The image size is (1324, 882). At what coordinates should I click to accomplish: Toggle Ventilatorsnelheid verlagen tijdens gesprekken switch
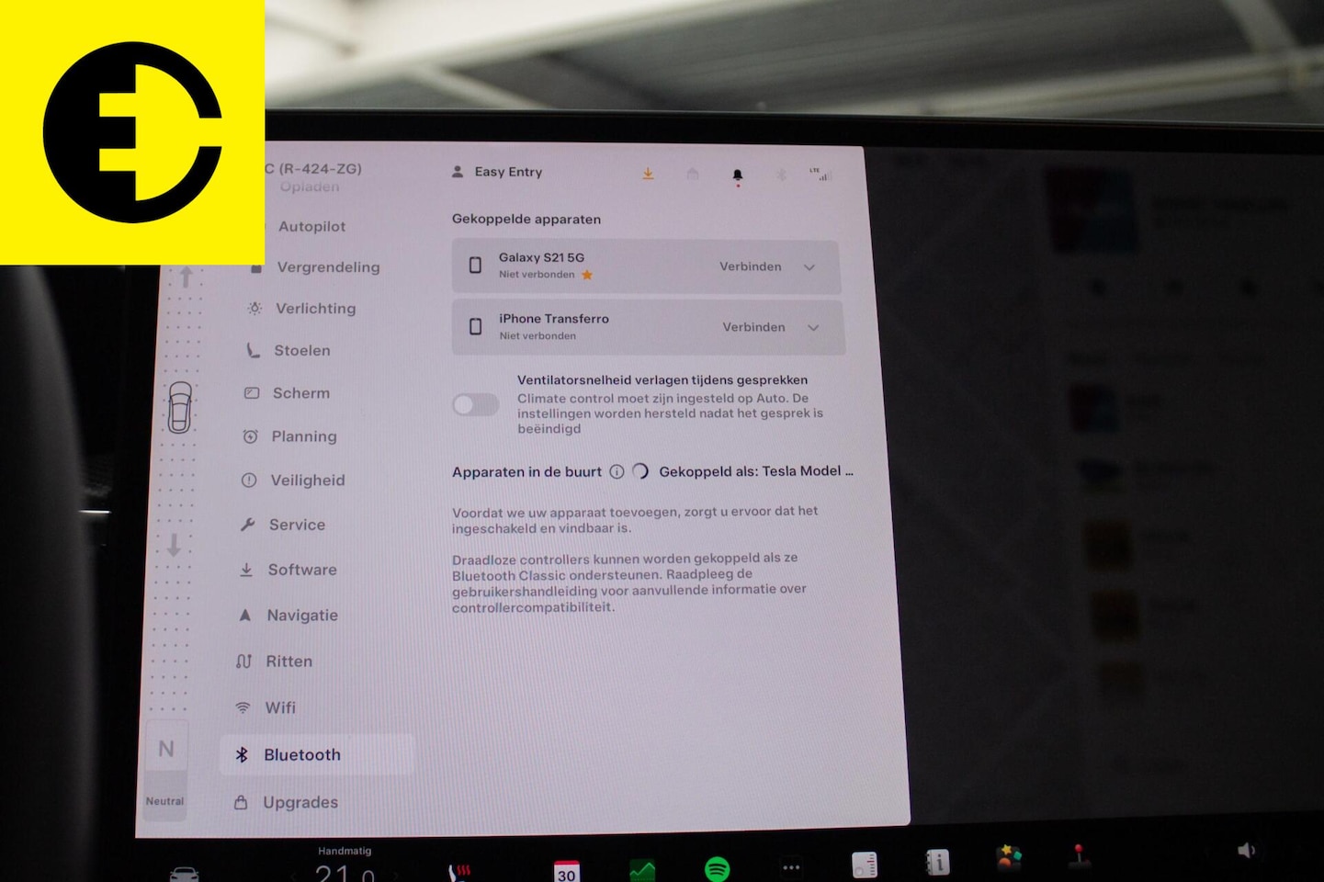[476, 404]
